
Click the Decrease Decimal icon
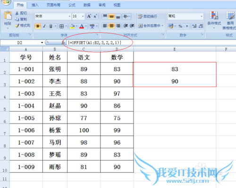tap(201, 26)
